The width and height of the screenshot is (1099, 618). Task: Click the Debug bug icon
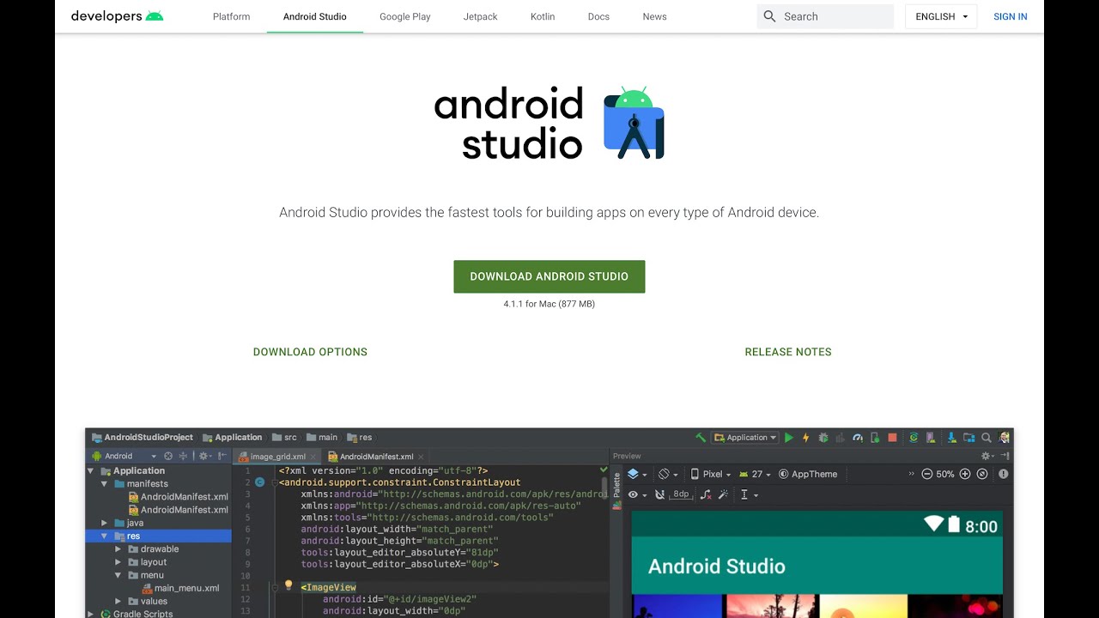click(x=823, y=438)
